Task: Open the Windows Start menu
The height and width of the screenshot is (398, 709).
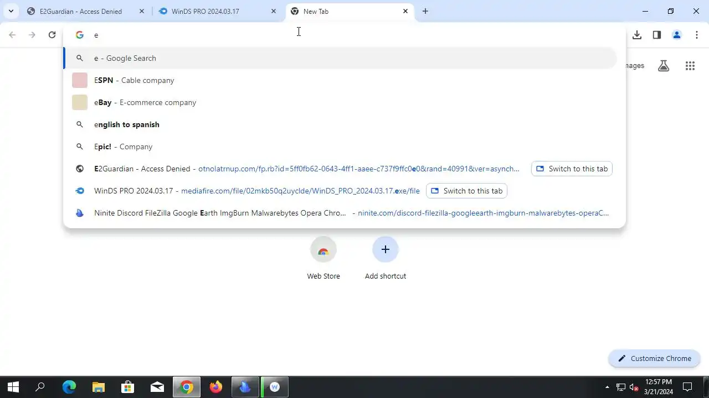Action: tap(13, 387)
